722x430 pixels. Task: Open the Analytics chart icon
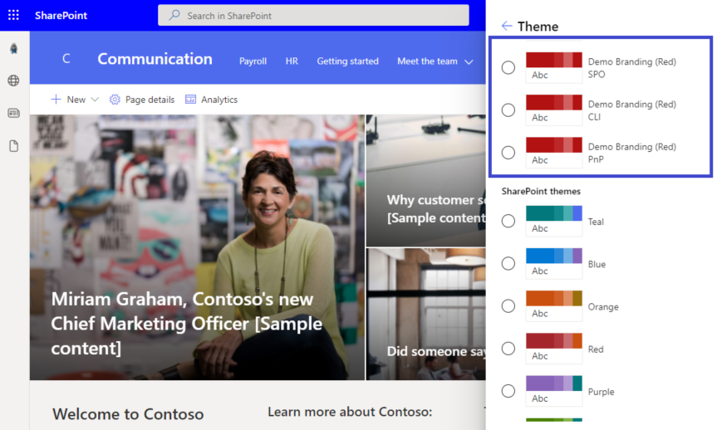191,100
